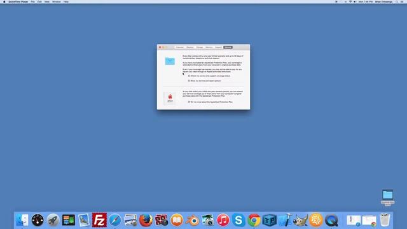Open the Help menu

pyautogui.click(x=66, y=2)
